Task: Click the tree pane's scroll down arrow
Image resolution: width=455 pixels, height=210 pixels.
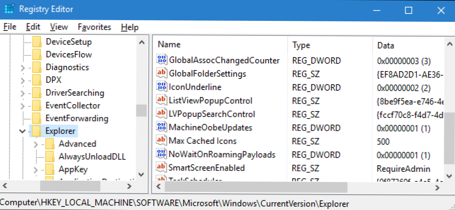Action: tap(141, 175)
